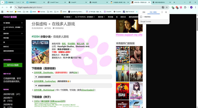Expand the FuckingFast direct links spoiler
Image resolution: width=198 pixels, height=108 pixels.
73,86
